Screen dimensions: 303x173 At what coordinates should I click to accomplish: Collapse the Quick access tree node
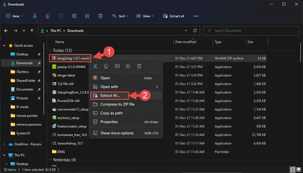pos(4,46)
